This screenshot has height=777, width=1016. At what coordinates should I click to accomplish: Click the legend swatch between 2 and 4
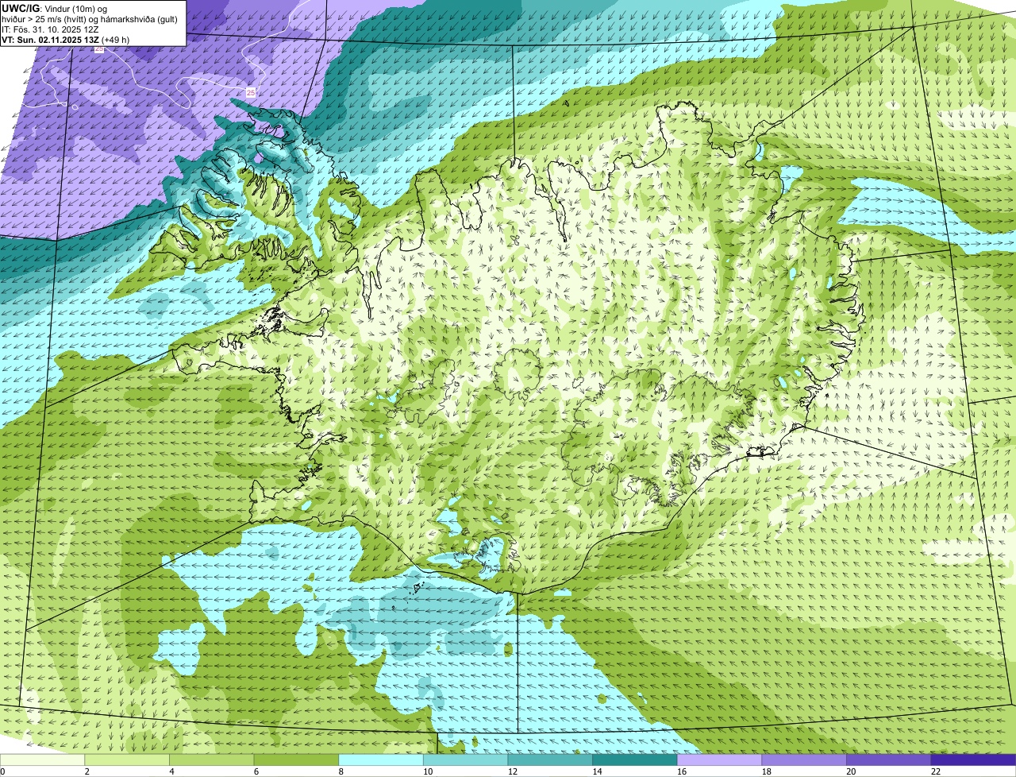pyautogui.click(x=127, y=760)
